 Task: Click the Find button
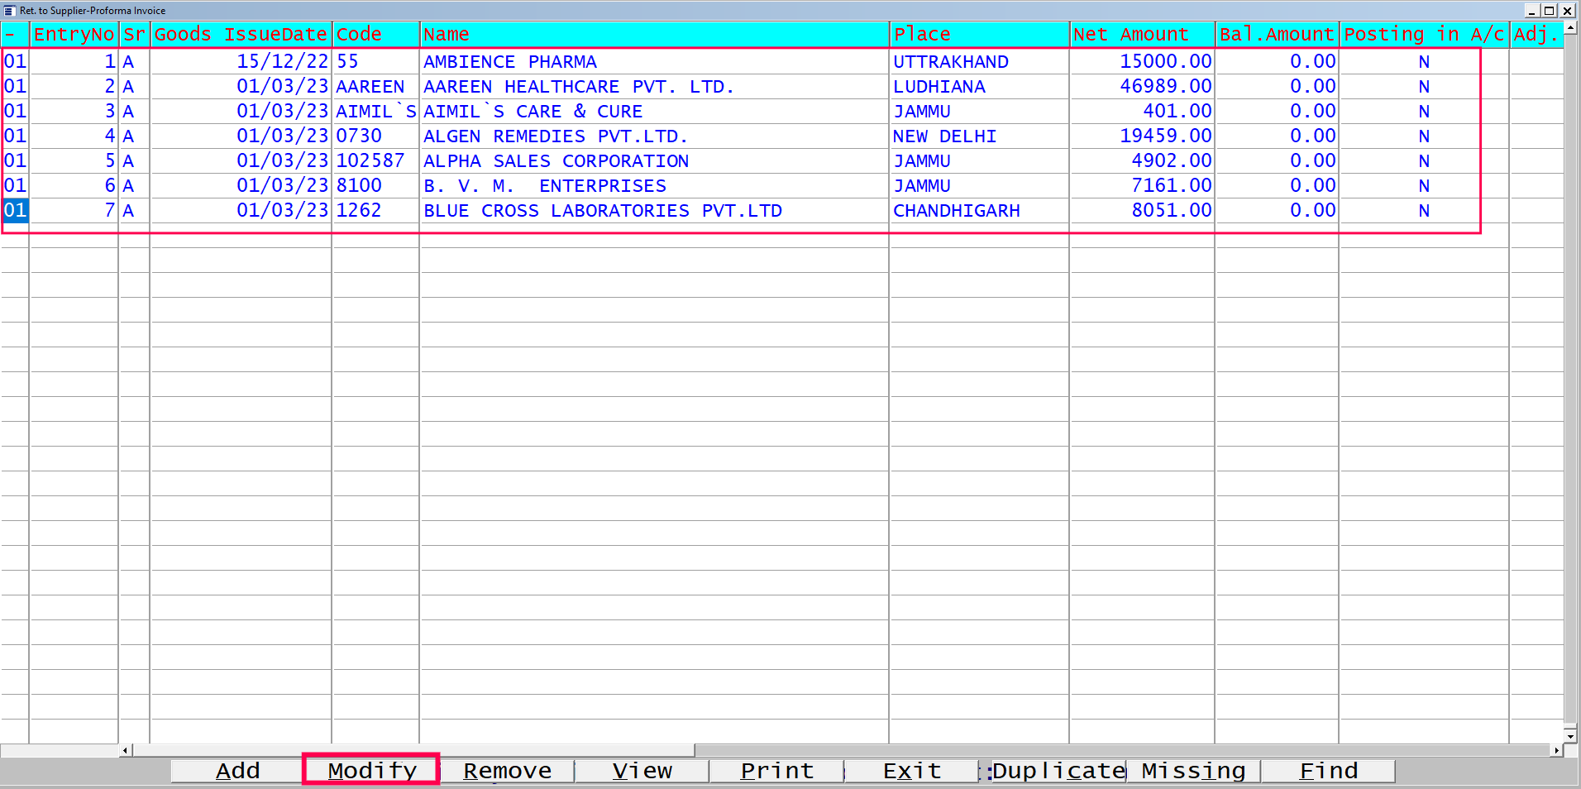tap(1328, 771)
